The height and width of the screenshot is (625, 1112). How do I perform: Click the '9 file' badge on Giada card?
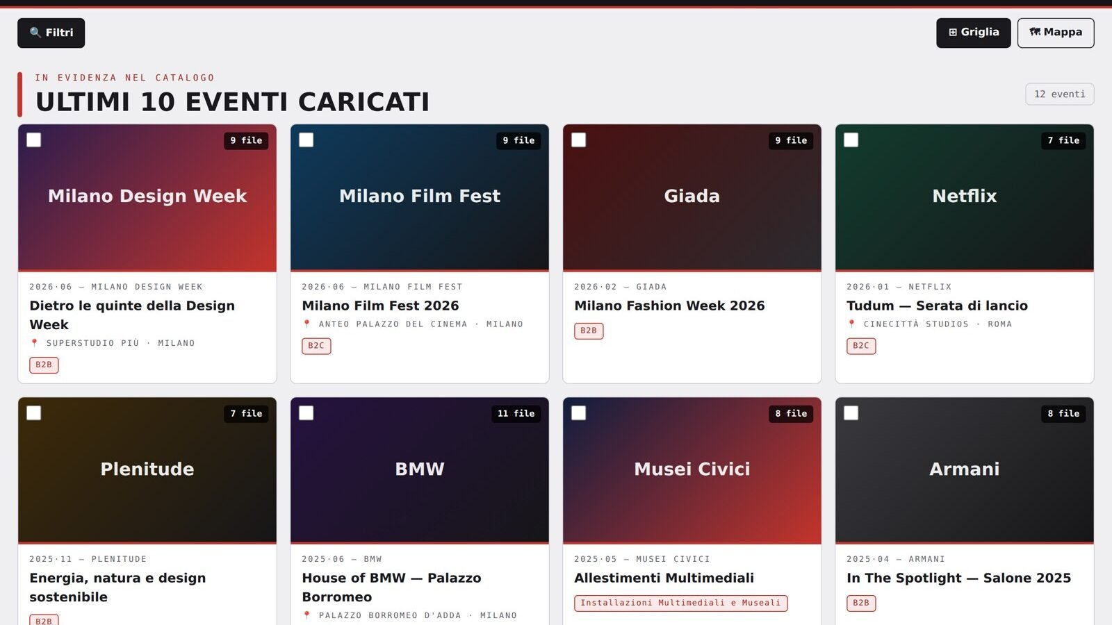791,140
